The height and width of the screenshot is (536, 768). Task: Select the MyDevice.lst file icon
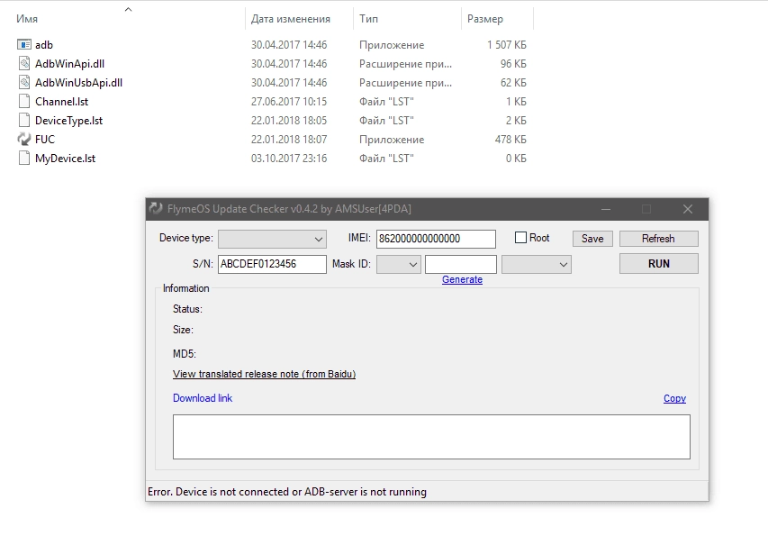[x=24, y=159]
